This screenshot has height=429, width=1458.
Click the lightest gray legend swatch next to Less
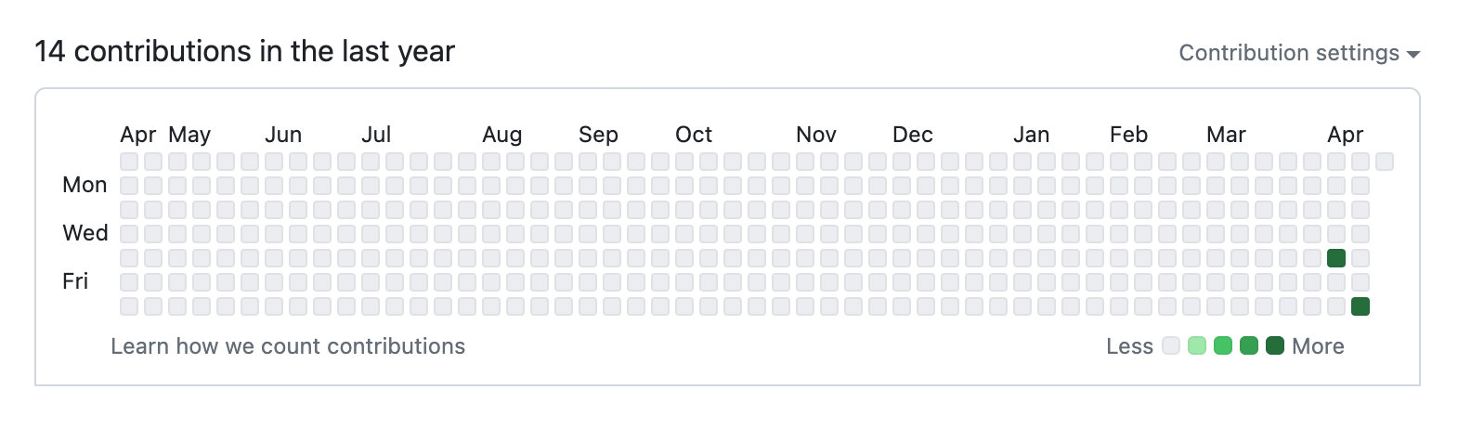(1171, 345)
